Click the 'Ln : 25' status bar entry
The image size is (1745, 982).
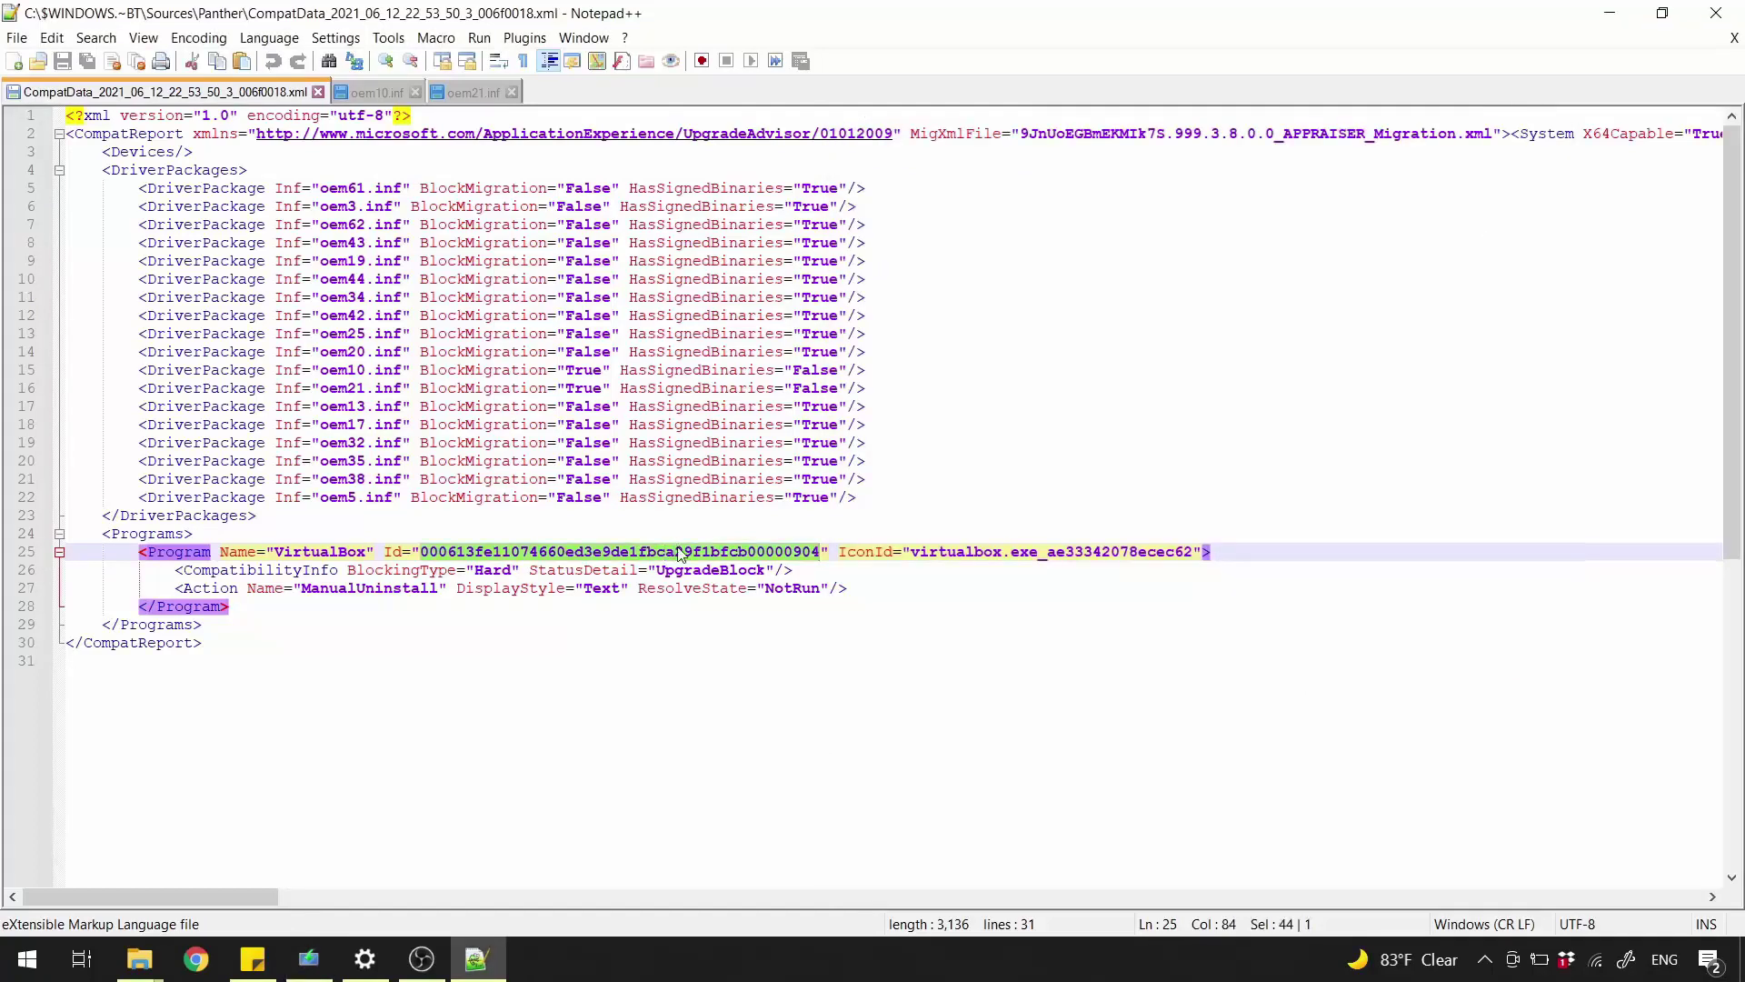[1157, 925]
